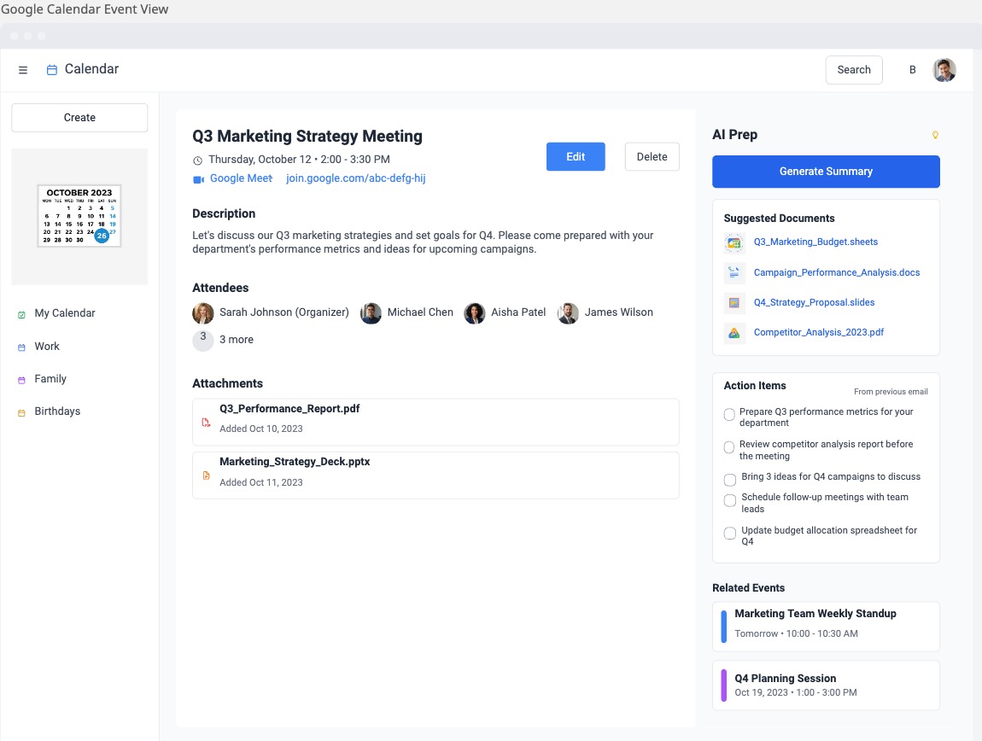Click the PDF icon for Competitor_Analysis_2023.pdf
Screen dimensions: 982x741
[x=733, y=332]
